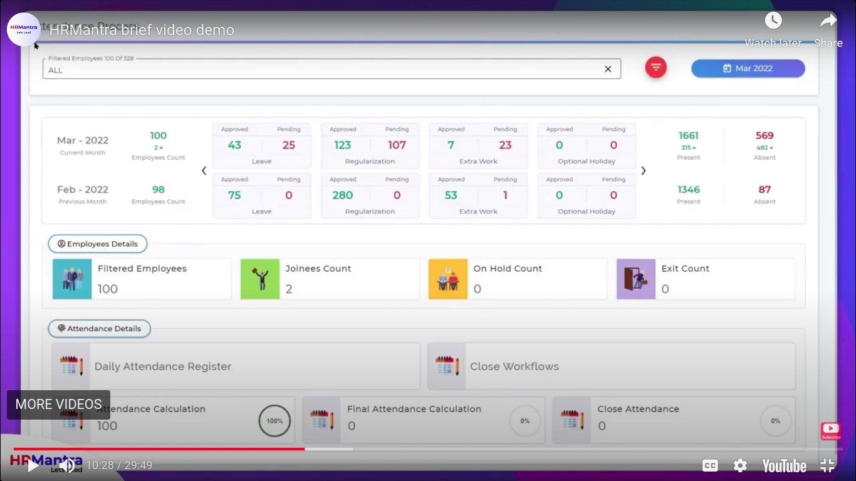Click the Mar 2022 approved Leave count 43

tap(234, 145)
